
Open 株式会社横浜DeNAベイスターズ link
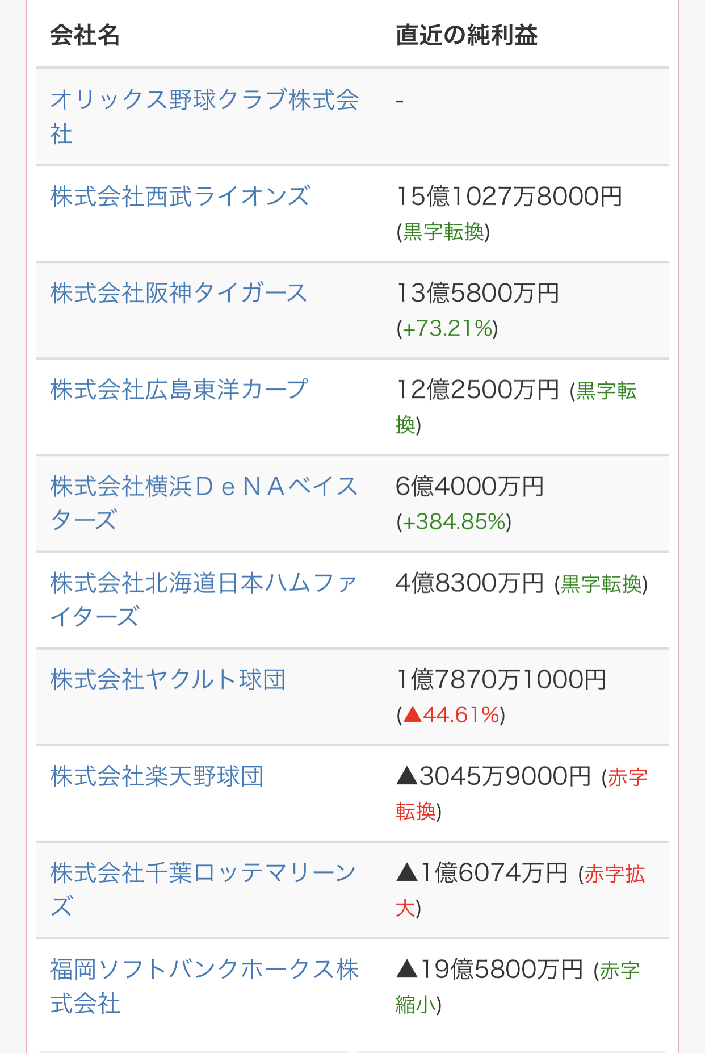point(204,503)
